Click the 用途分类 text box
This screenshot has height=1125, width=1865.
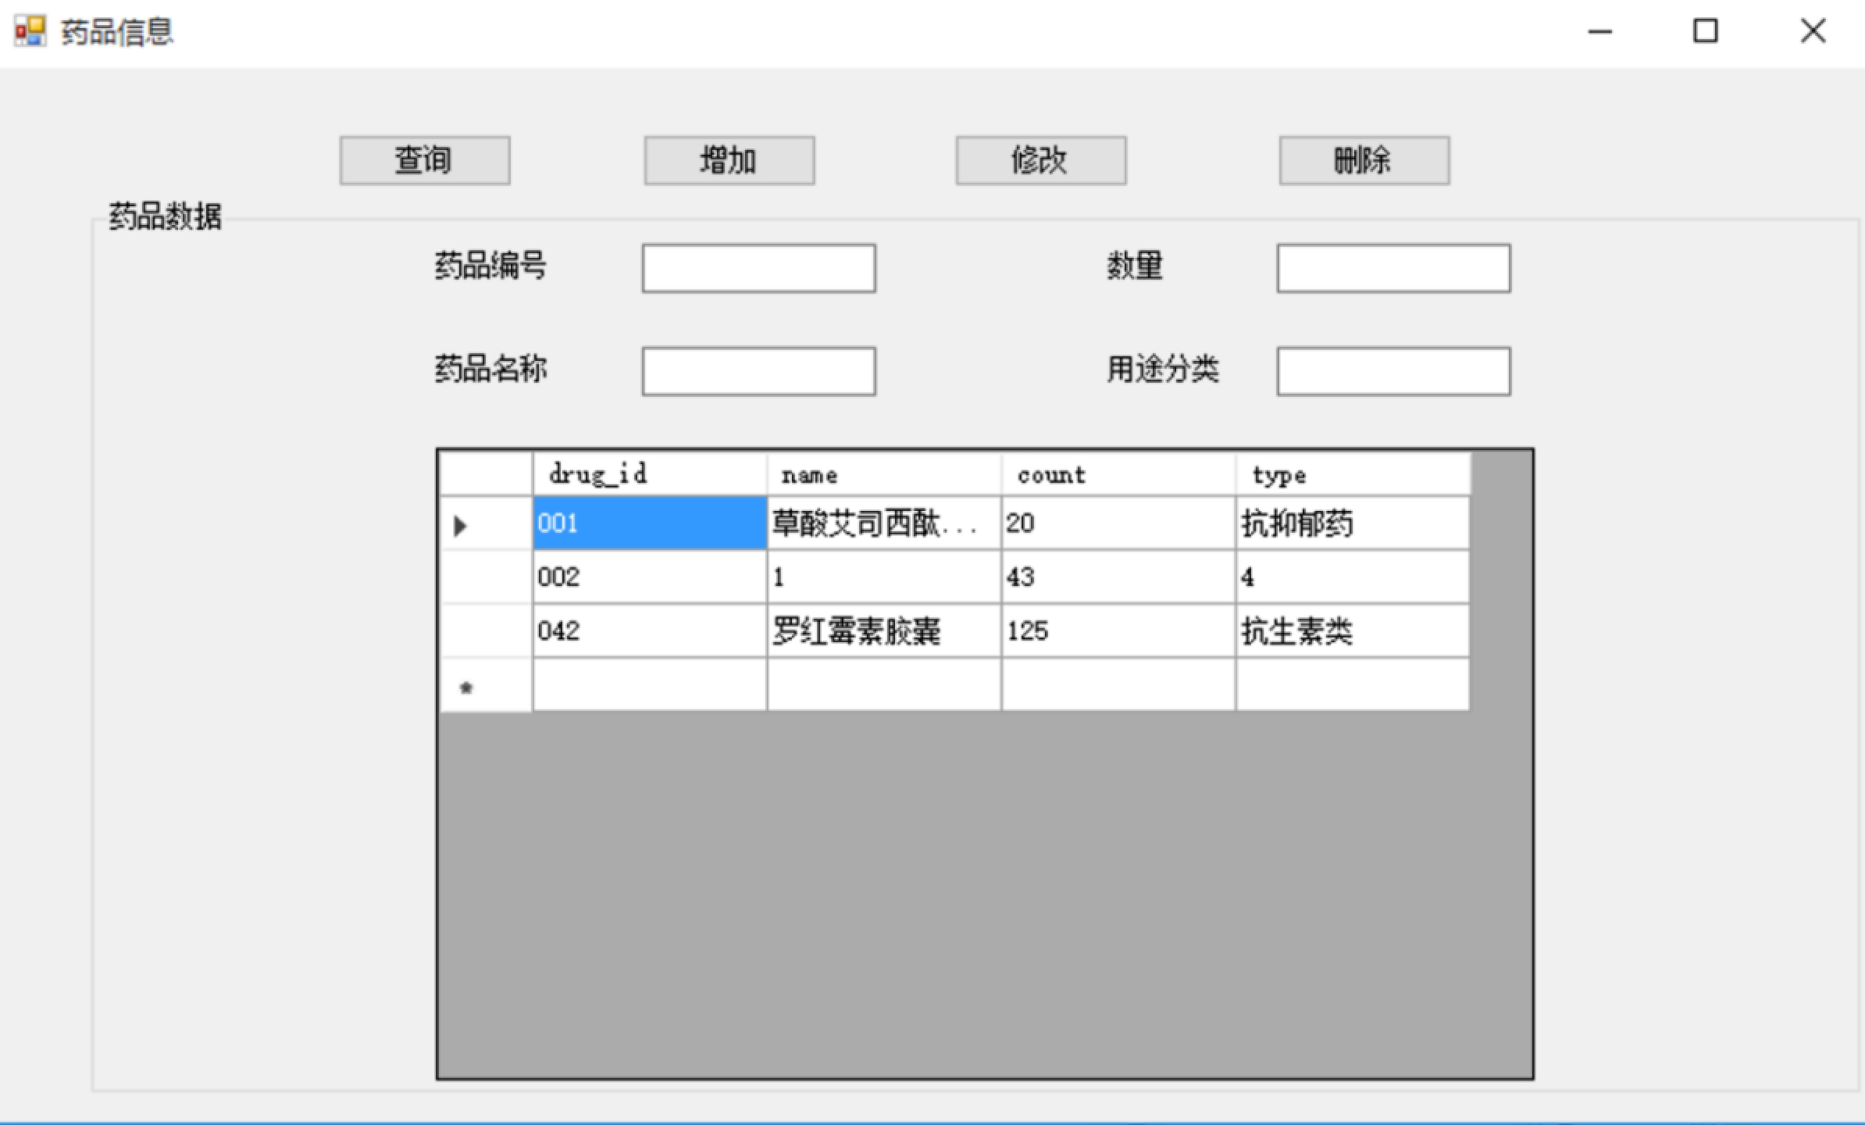pos(1393,372)
